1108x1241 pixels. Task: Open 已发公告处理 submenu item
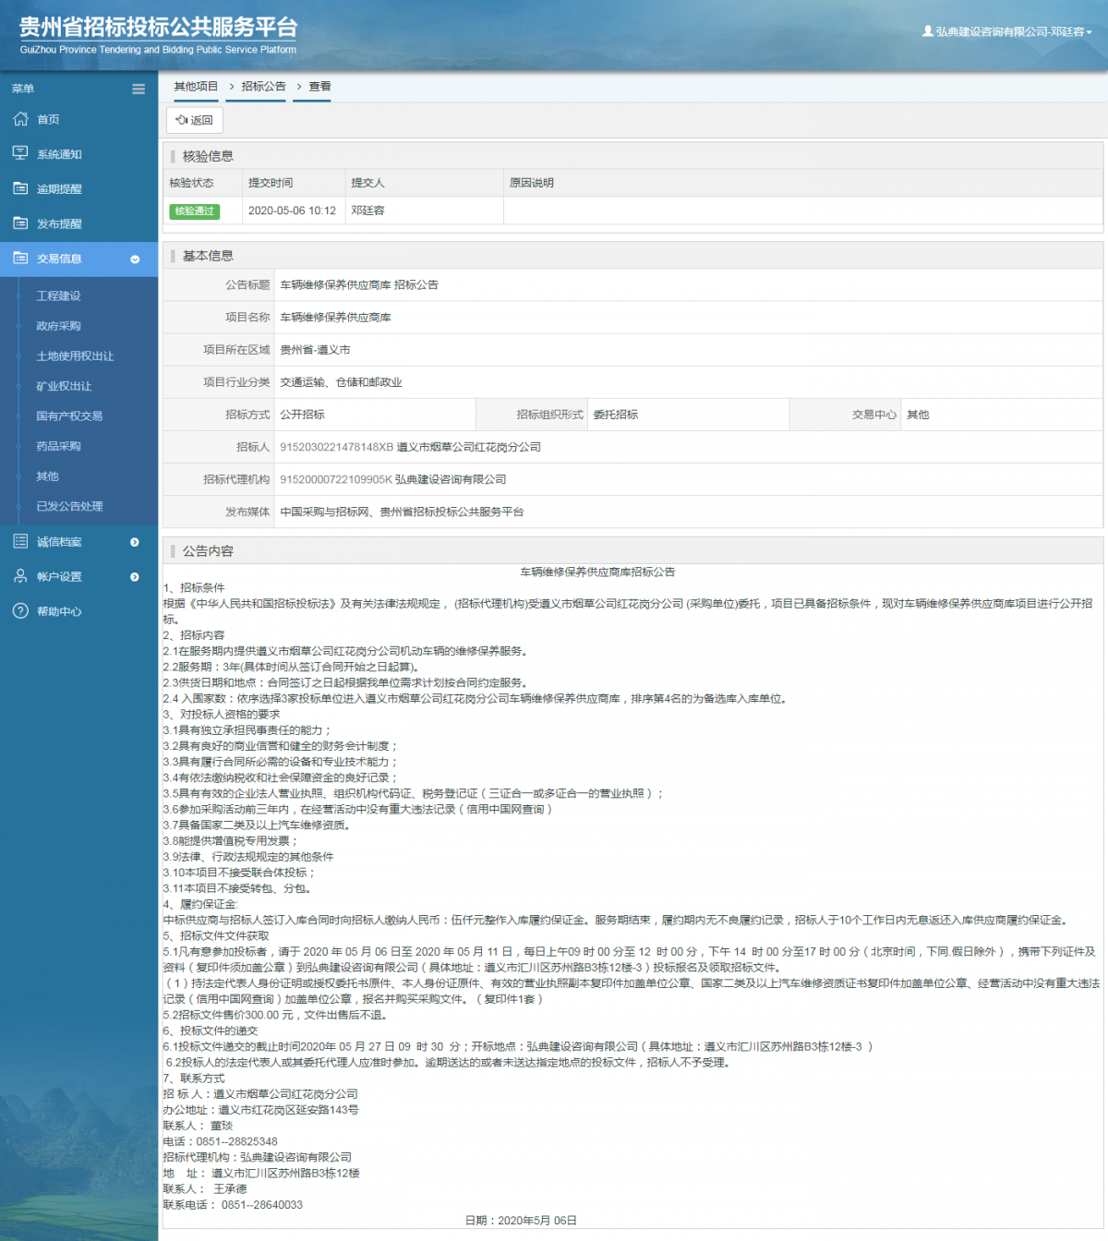point(69,506)
